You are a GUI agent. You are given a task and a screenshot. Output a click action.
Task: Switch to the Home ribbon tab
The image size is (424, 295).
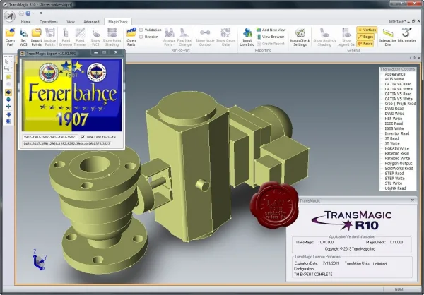(x=25, y=22)
